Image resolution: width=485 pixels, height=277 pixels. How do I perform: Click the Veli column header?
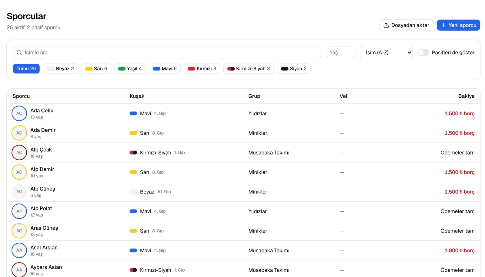(x=344, y=96)
